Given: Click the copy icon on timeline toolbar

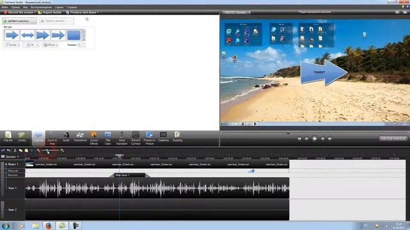Looking at the screenshot, I should tap(20, 151).
